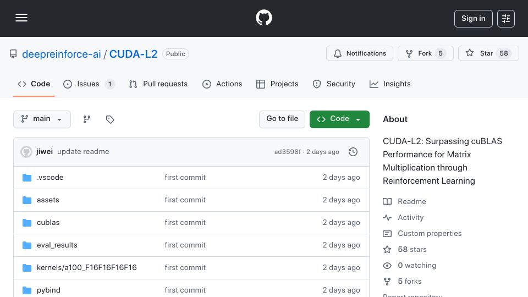Open the eval_results folder
Screen dimensions: 528x297
point(57,245)
